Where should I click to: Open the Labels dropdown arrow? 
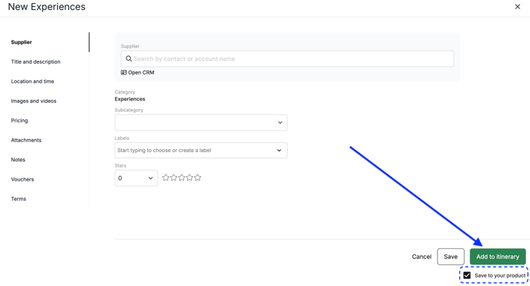pyautogui.click(x=279, y=151)
